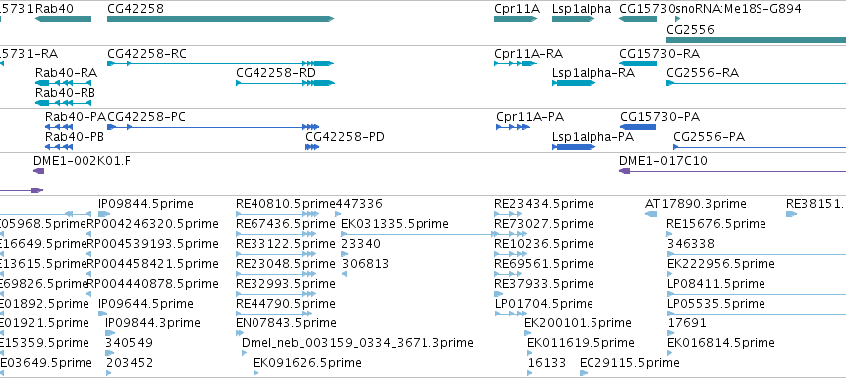Viewport: 846px width, 378px height.
Task: Select the CG2556 gene bar
Action: [756, 40]
